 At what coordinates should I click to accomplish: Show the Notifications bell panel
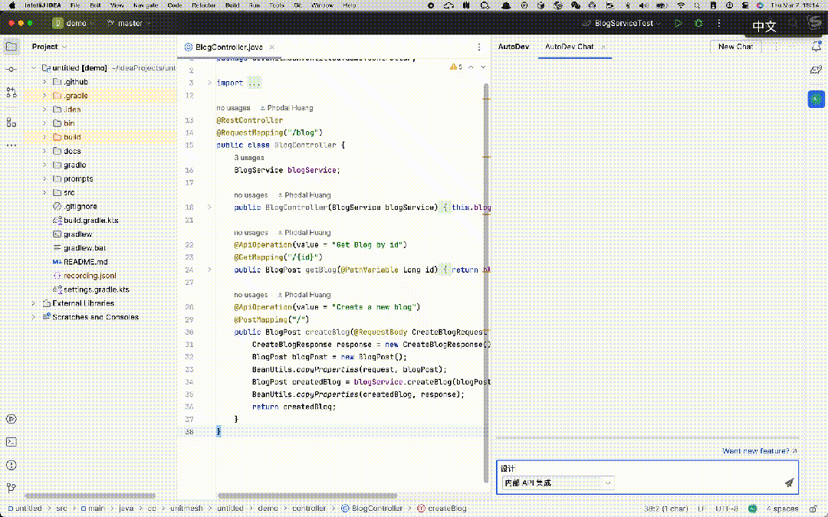click(x=816, y=47)
